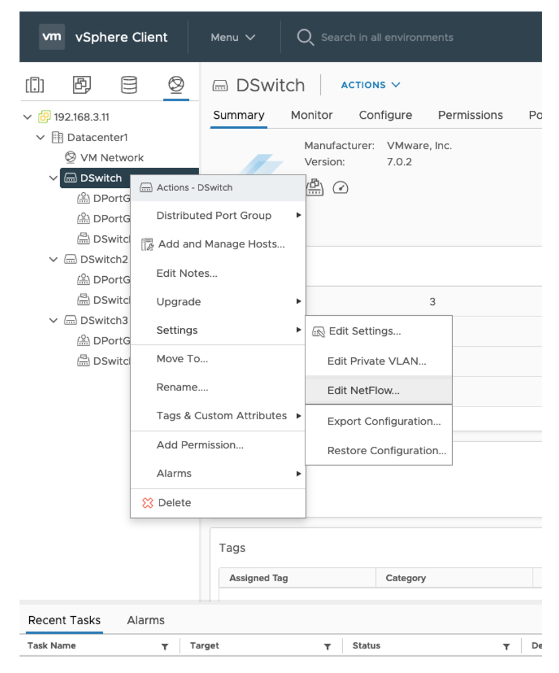Choose Rename.... menu item

coord(218,387)
